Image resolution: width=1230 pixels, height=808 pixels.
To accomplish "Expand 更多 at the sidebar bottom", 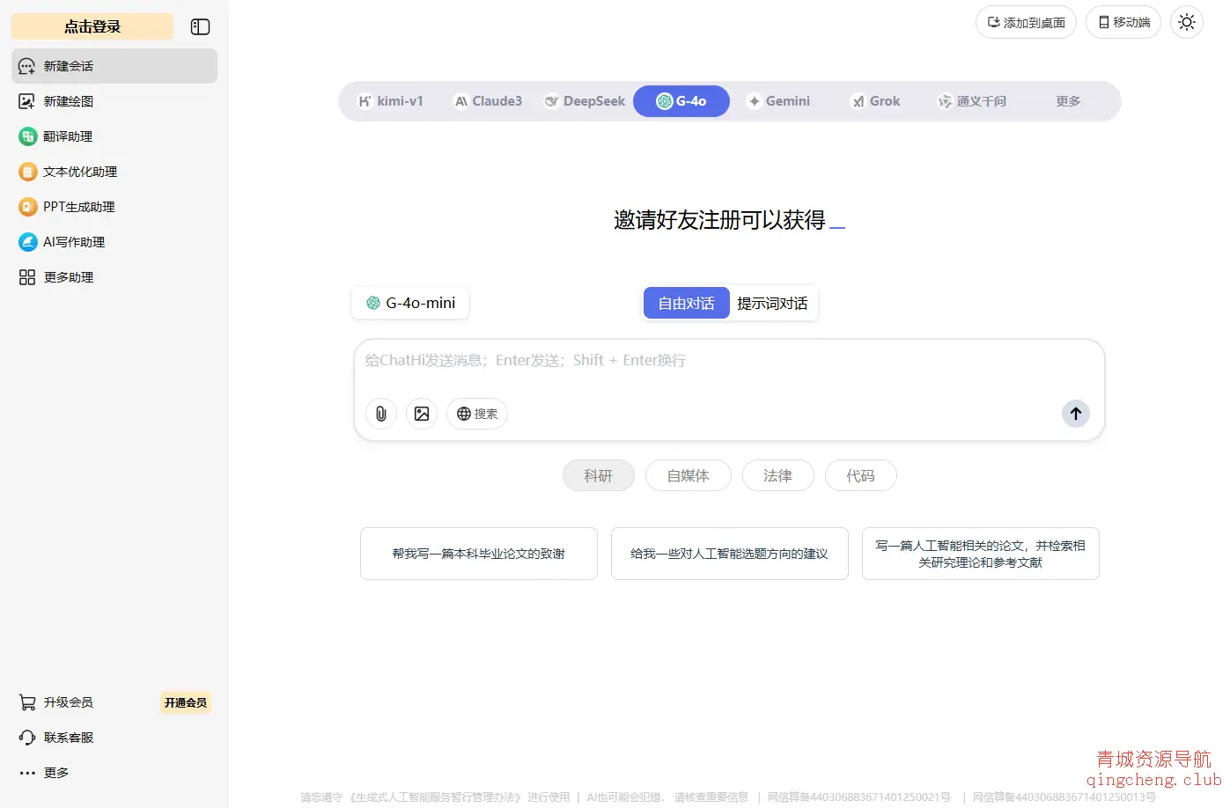I will pos(55,773).
